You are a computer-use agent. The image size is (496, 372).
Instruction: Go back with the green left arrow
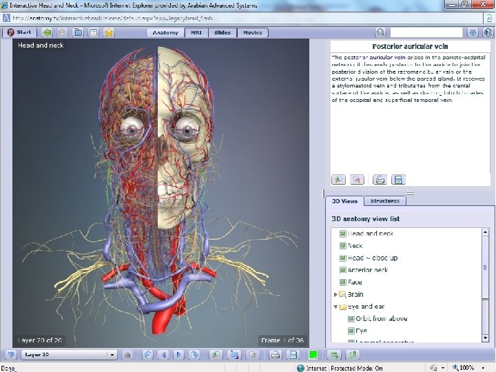pyautogui.click(x=48, y=32)
